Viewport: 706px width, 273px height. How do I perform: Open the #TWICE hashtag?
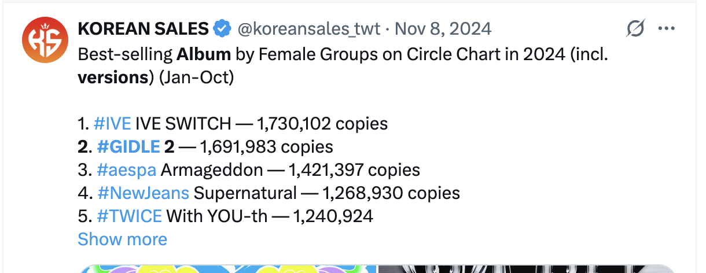(130, 216)
